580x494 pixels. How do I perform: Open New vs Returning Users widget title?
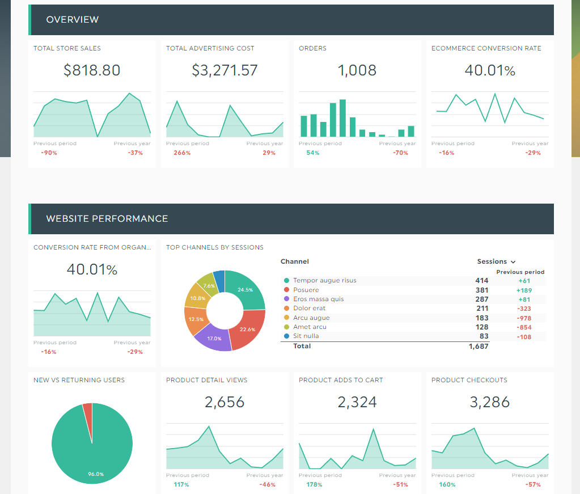[79, 380]
